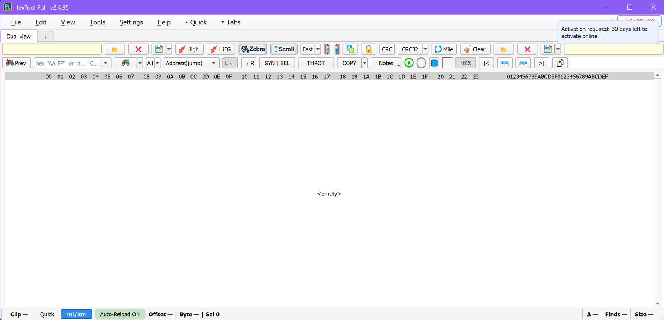Open the Address(jump) combo box
The width and height of the screenshot is (664, 320).
point(191,63)
